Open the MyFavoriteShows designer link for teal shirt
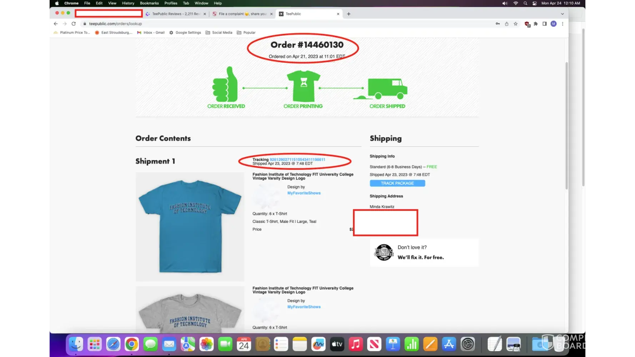The width and height of the screenshot is (635, 357). tap(304, 193)
